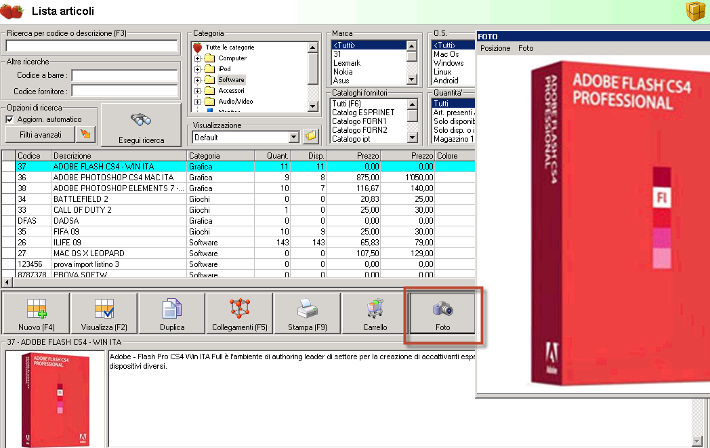710x448 pixels.
Task: Focus the Codice a barre field
Action: [x=125, y=75]
